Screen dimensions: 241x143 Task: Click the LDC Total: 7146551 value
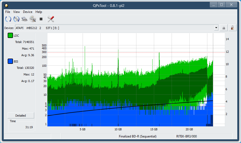point(25,42)
